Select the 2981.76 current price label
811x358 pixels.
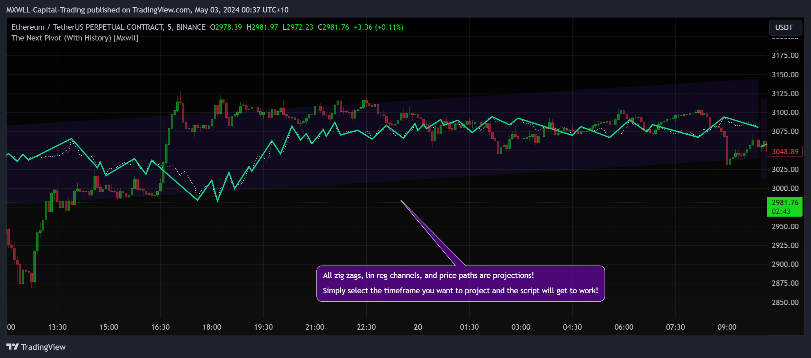[785, 206]
